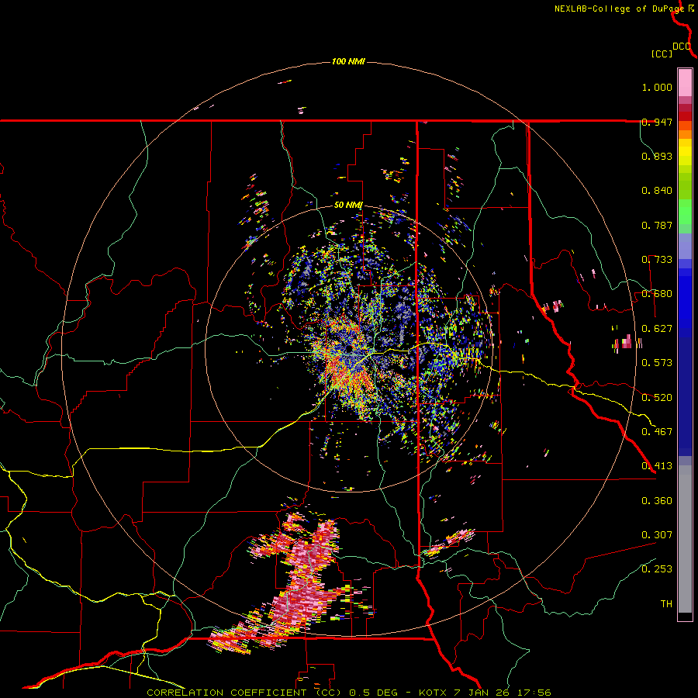Click the 0.947 color scale value
698x698 pixels.
657,122
